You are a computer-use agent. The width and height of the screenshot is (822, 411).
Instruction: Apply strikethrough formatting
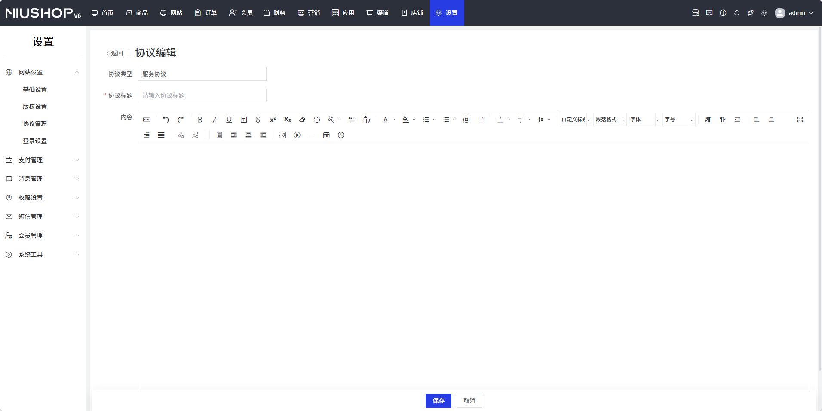click(258, 120)
